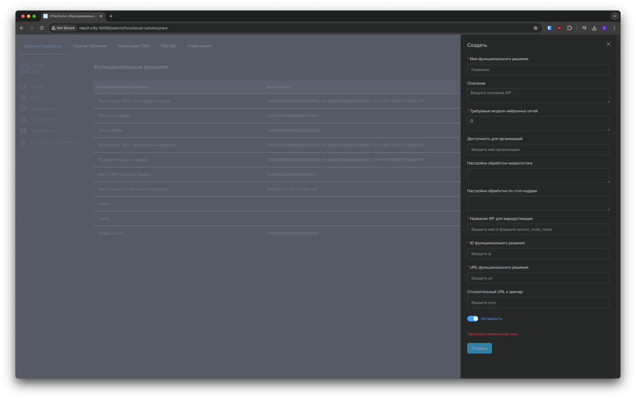Viewport: 636px width, 399px height.
Task: Bookmark this page with star icon
Action: pyautogui.click(x=535, y=28)
